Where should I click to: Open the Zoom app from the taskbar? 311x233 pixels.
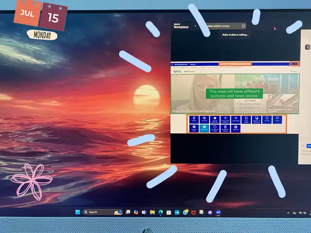tap(219, 212)
